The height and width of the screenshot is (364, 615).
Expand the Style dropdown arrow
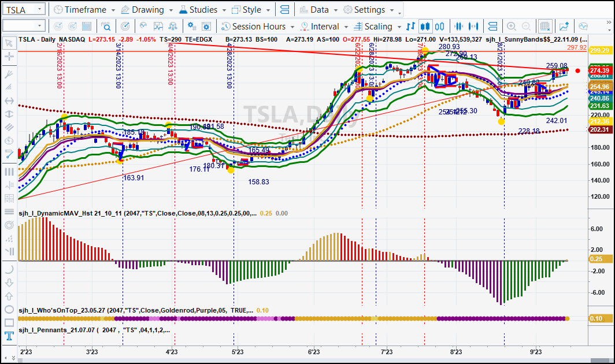(268, 10)
